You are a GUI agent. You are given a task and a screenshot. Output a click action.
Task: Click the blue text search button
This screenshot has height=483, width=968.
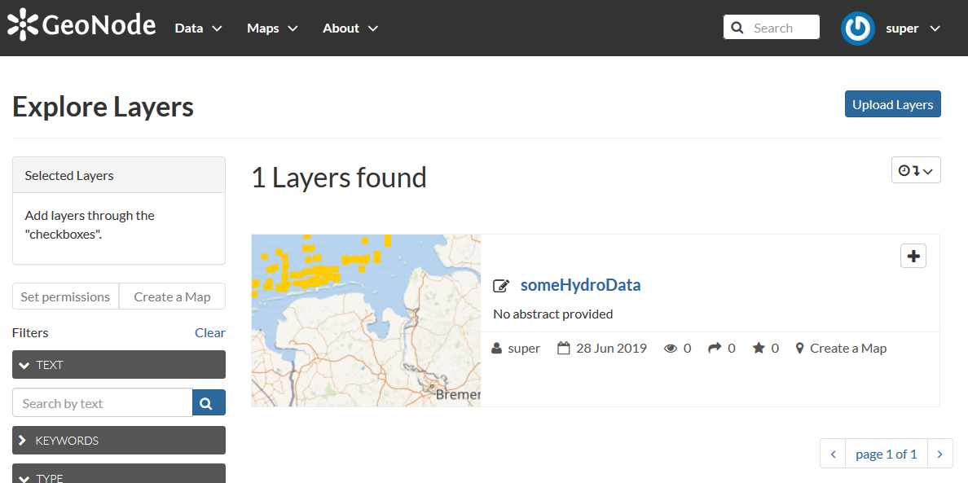pos(209,403)
